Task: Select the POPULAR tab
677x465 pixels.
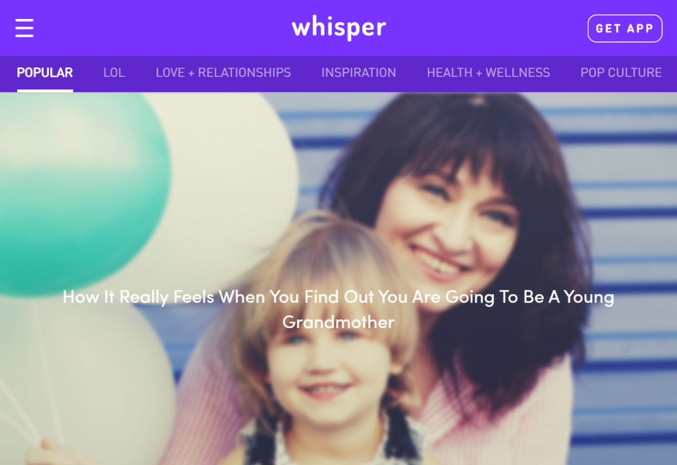Action: 45,72
